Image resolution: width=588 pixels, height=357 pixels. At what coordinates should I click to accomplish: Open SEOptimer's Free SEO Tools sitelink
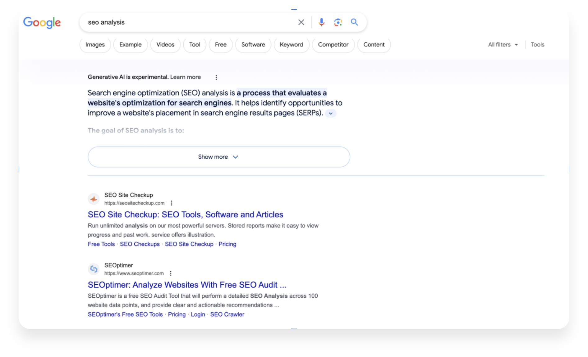[x=125, y=314]
